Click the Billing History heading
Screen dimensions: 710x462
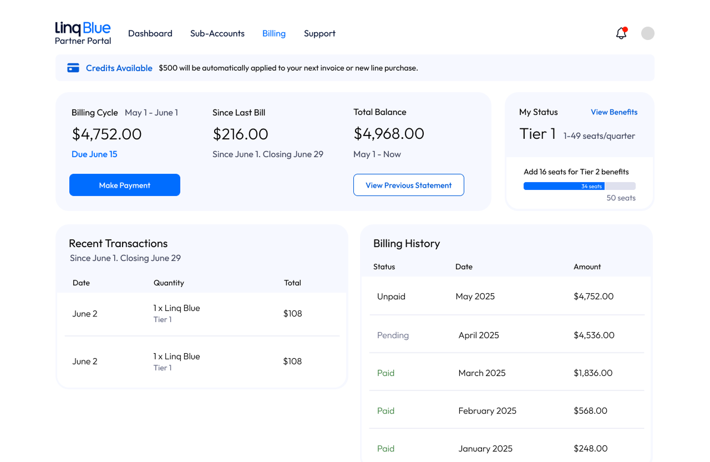point(407,243)
